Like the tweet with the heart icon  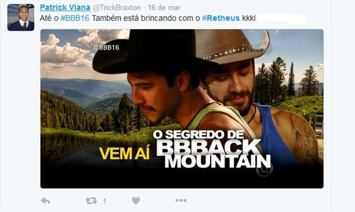pos(136,201)
